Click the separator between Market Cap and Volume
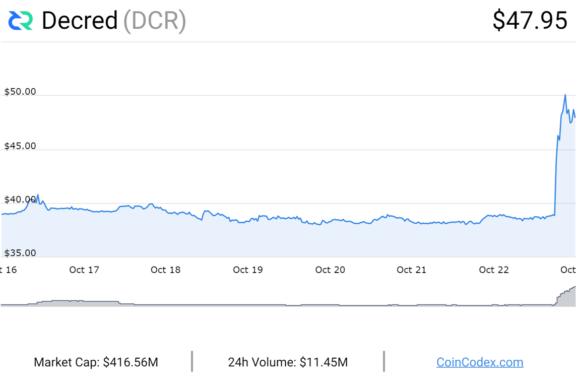 192,361
